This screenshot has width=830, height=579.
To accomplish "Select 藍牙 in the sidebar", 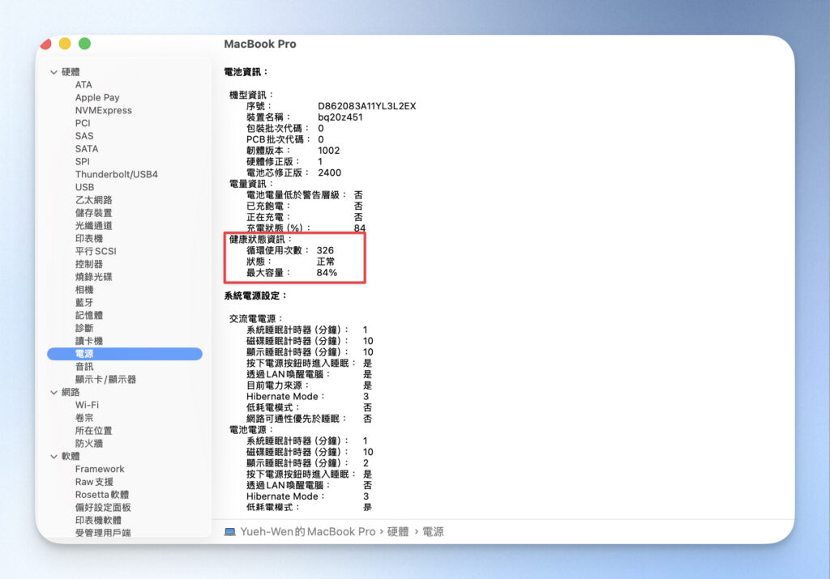I will [x=84, y=302].
